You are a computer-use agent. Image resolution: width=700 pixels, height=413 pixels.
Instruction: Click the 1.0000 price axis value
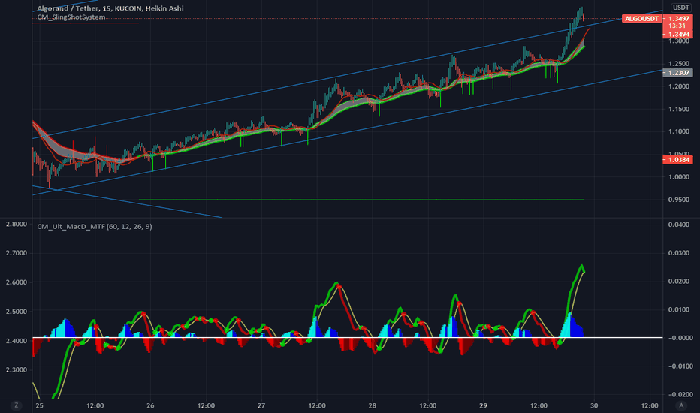click(678, 176)
